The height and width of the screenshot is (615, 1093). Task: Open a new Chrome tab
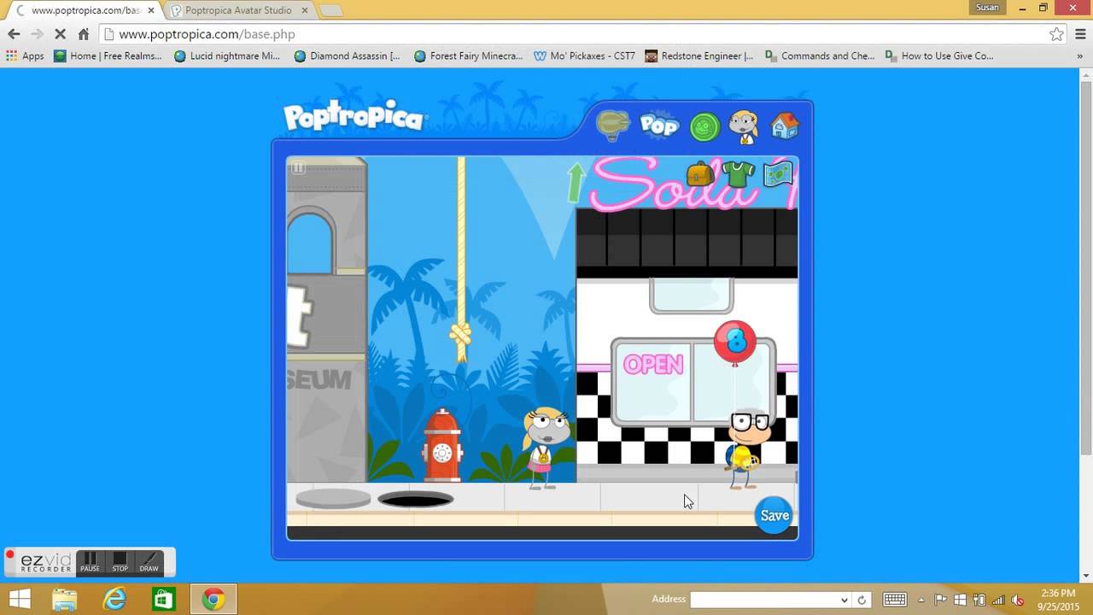(330, 10)
